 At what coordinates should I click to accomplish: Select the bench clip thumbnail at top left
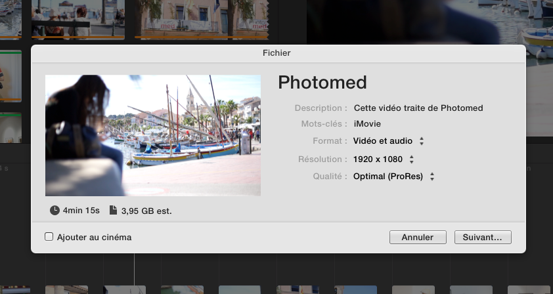78,20
